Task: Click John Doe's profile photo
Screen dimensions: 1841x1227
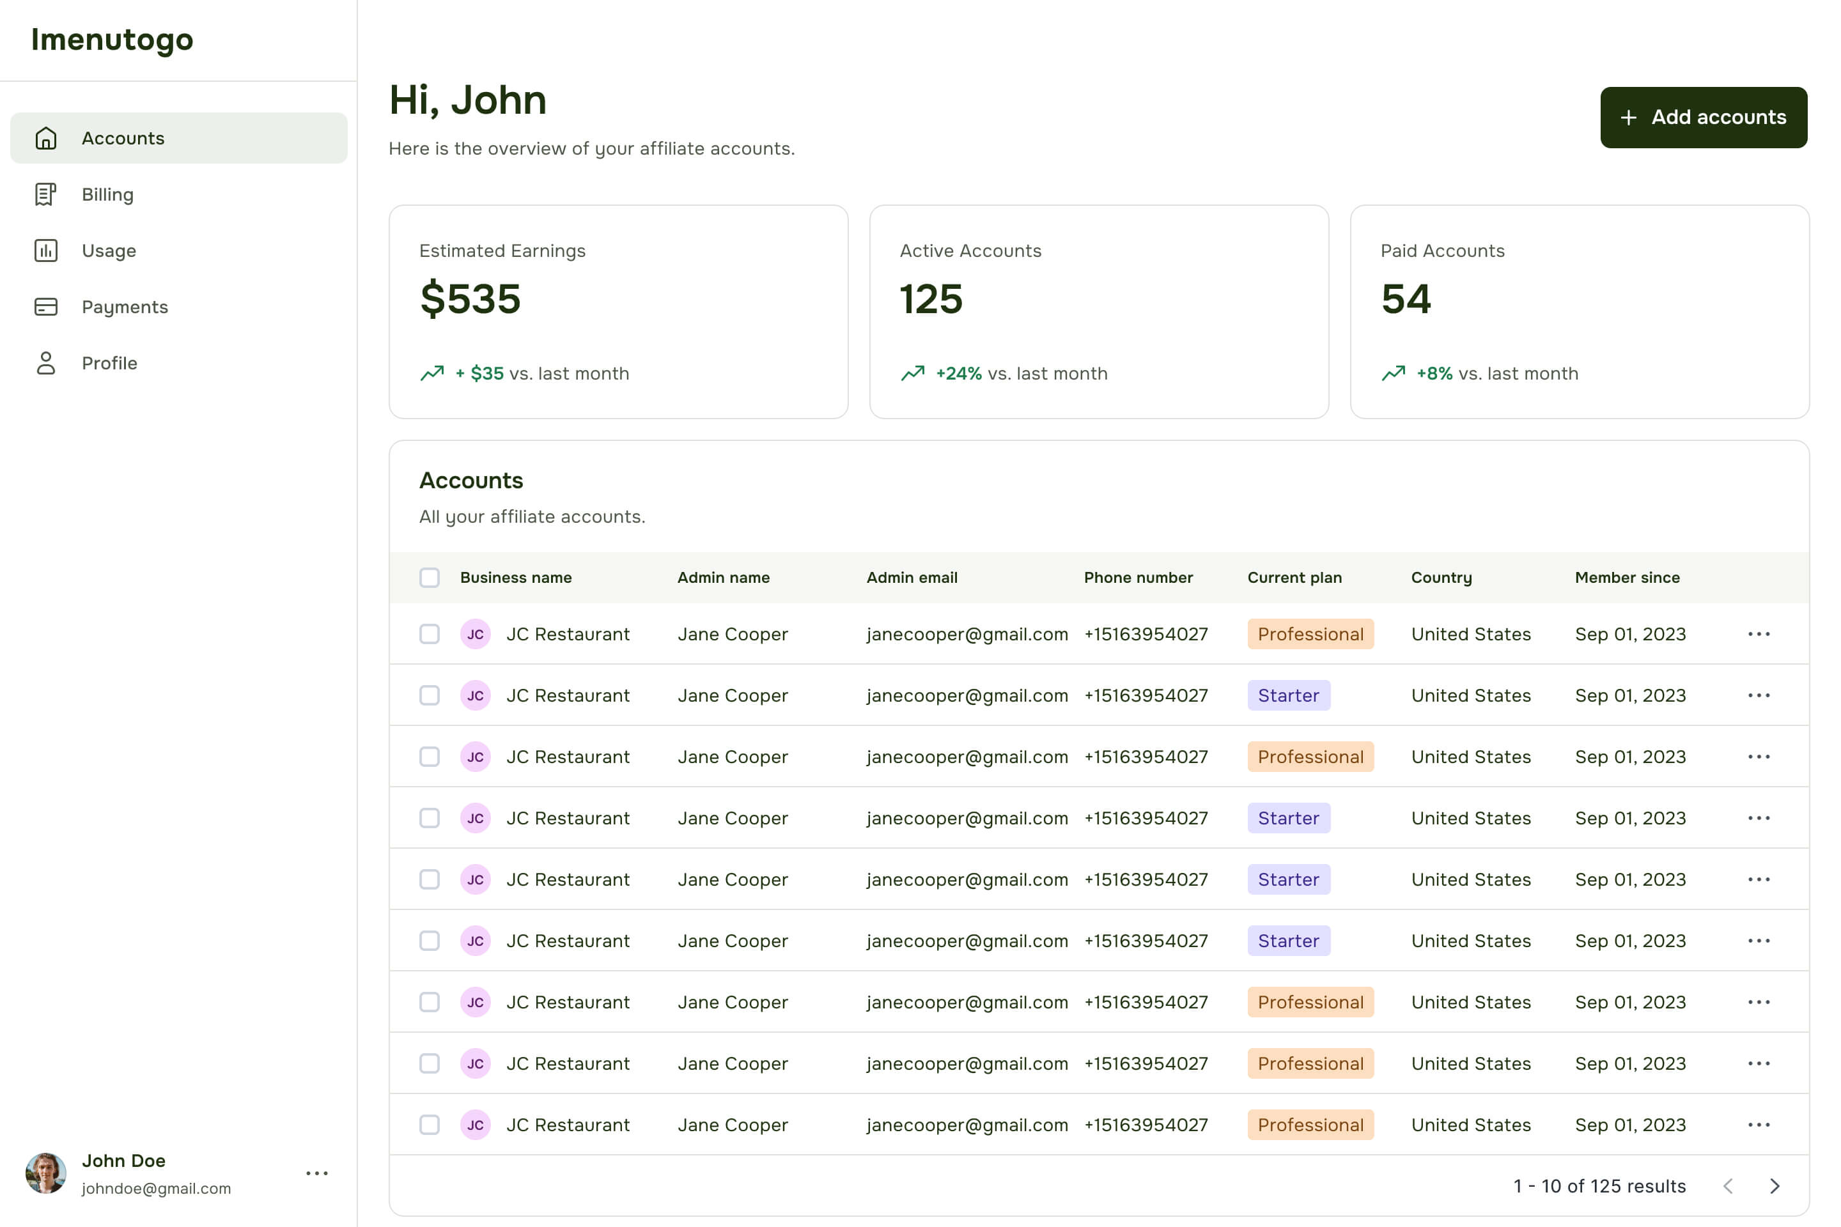Action: (x=46, y=1173)
